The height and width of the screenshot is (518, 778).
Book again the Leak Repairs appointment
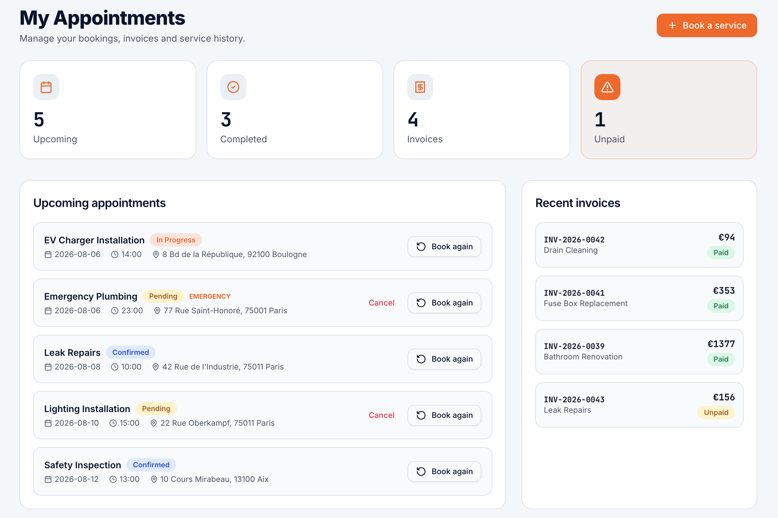[x=444, y=359]
